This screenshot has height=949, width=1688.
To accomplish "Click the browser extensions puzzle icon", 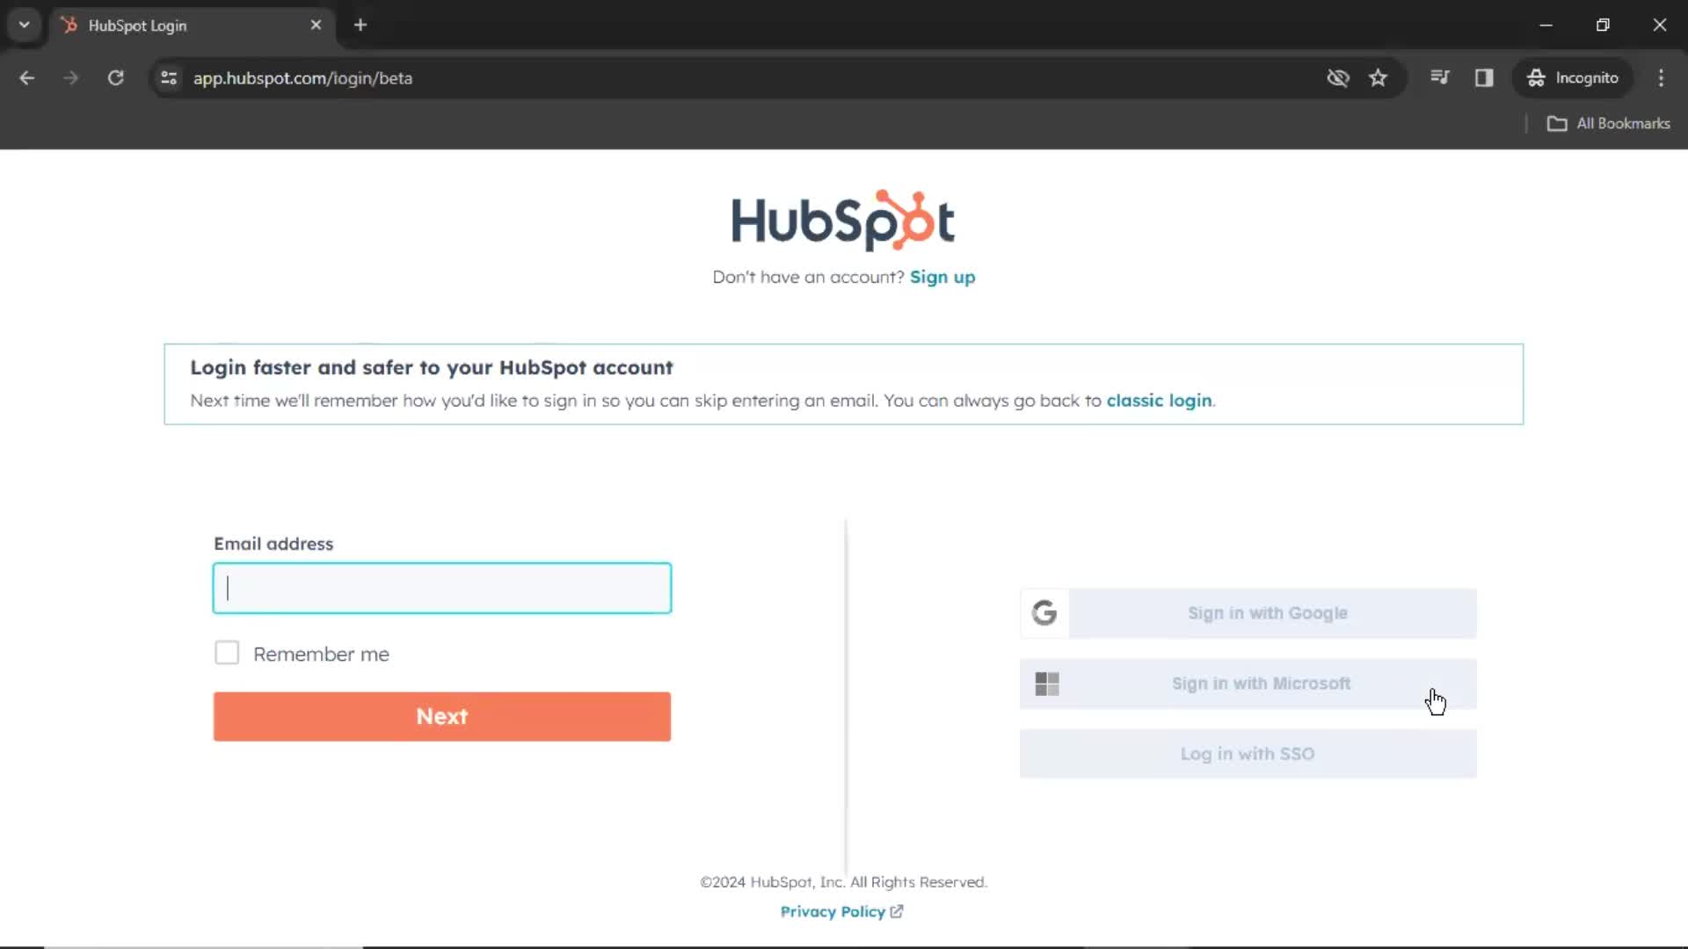I will (x=1438, y=77).
